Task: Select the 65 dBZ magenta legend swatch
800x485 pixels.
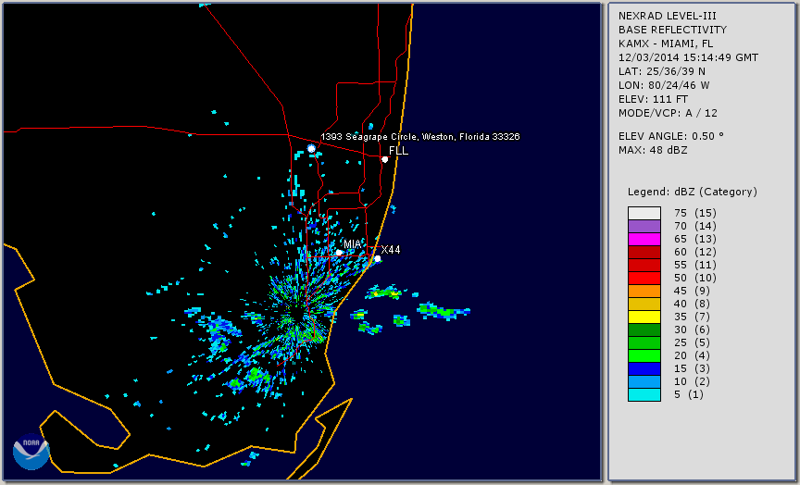Action: 644,239
